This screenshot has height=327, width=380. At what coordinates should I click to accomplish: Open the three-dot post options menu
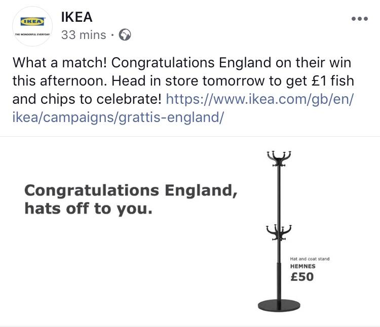(360, 19)
